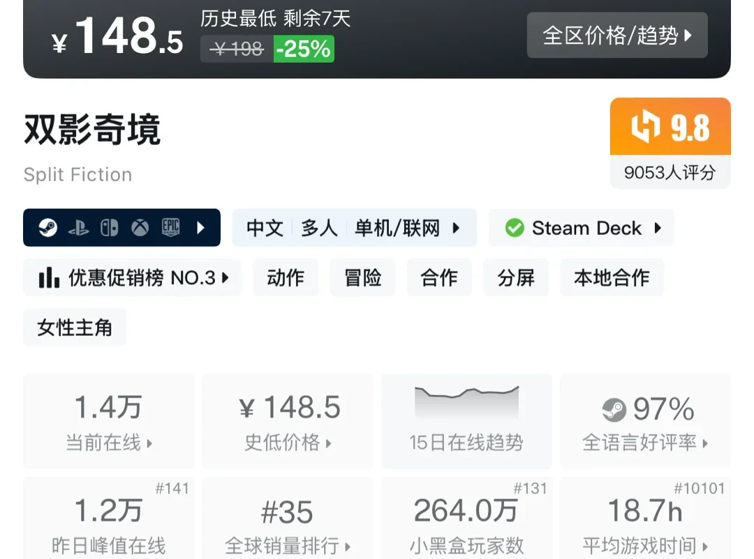Viewport: 754px width, 559px height.
Task: Tap the -25% discount badge
Action: coord(304,49)
